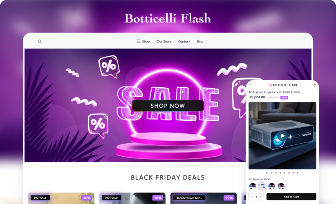
Task: Click the Add To Cart button
Action: coord(291,197)
